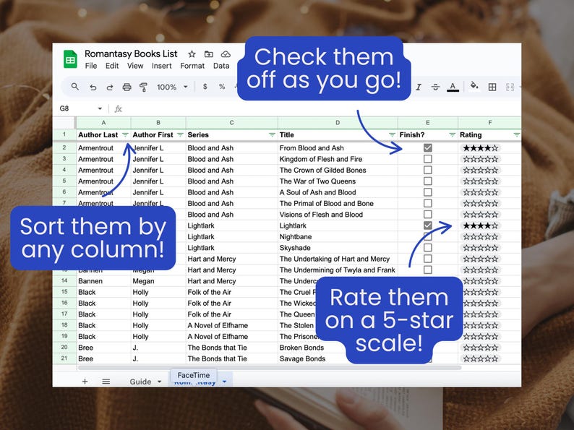Select the Broken Bonds title cell

338,348
